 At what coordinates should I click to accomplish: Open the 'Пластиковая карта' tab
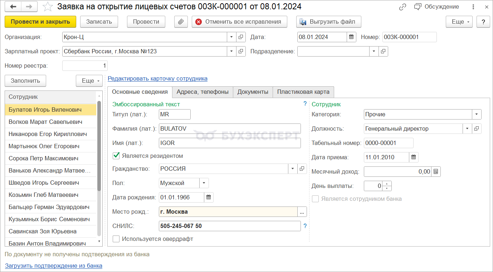303,92
